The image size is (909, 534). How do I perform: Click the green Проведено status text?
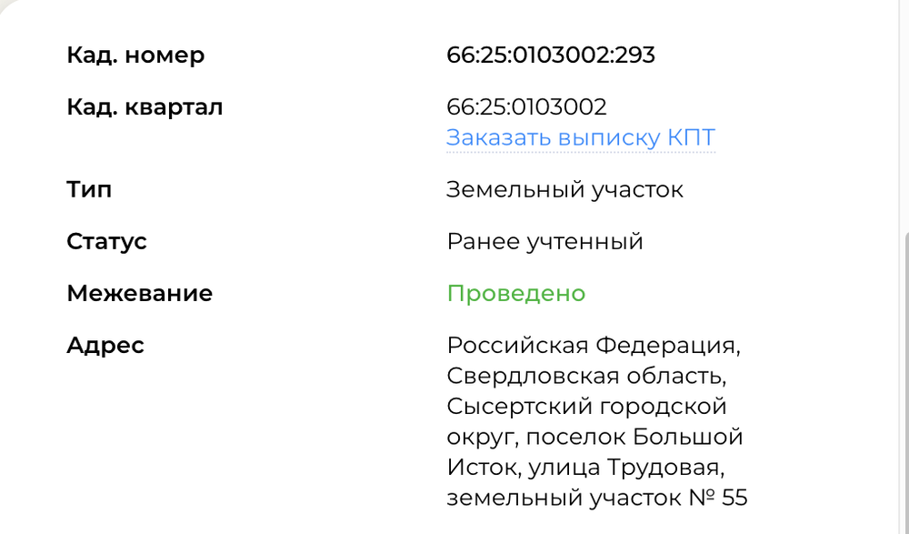pyautogui.click(x=516, y=294)
